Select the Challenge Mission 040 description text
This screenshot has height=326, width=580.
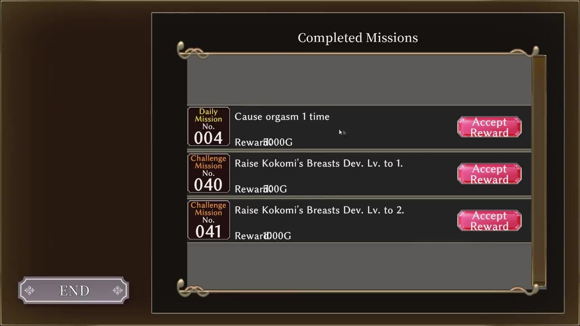coord(319,163)
